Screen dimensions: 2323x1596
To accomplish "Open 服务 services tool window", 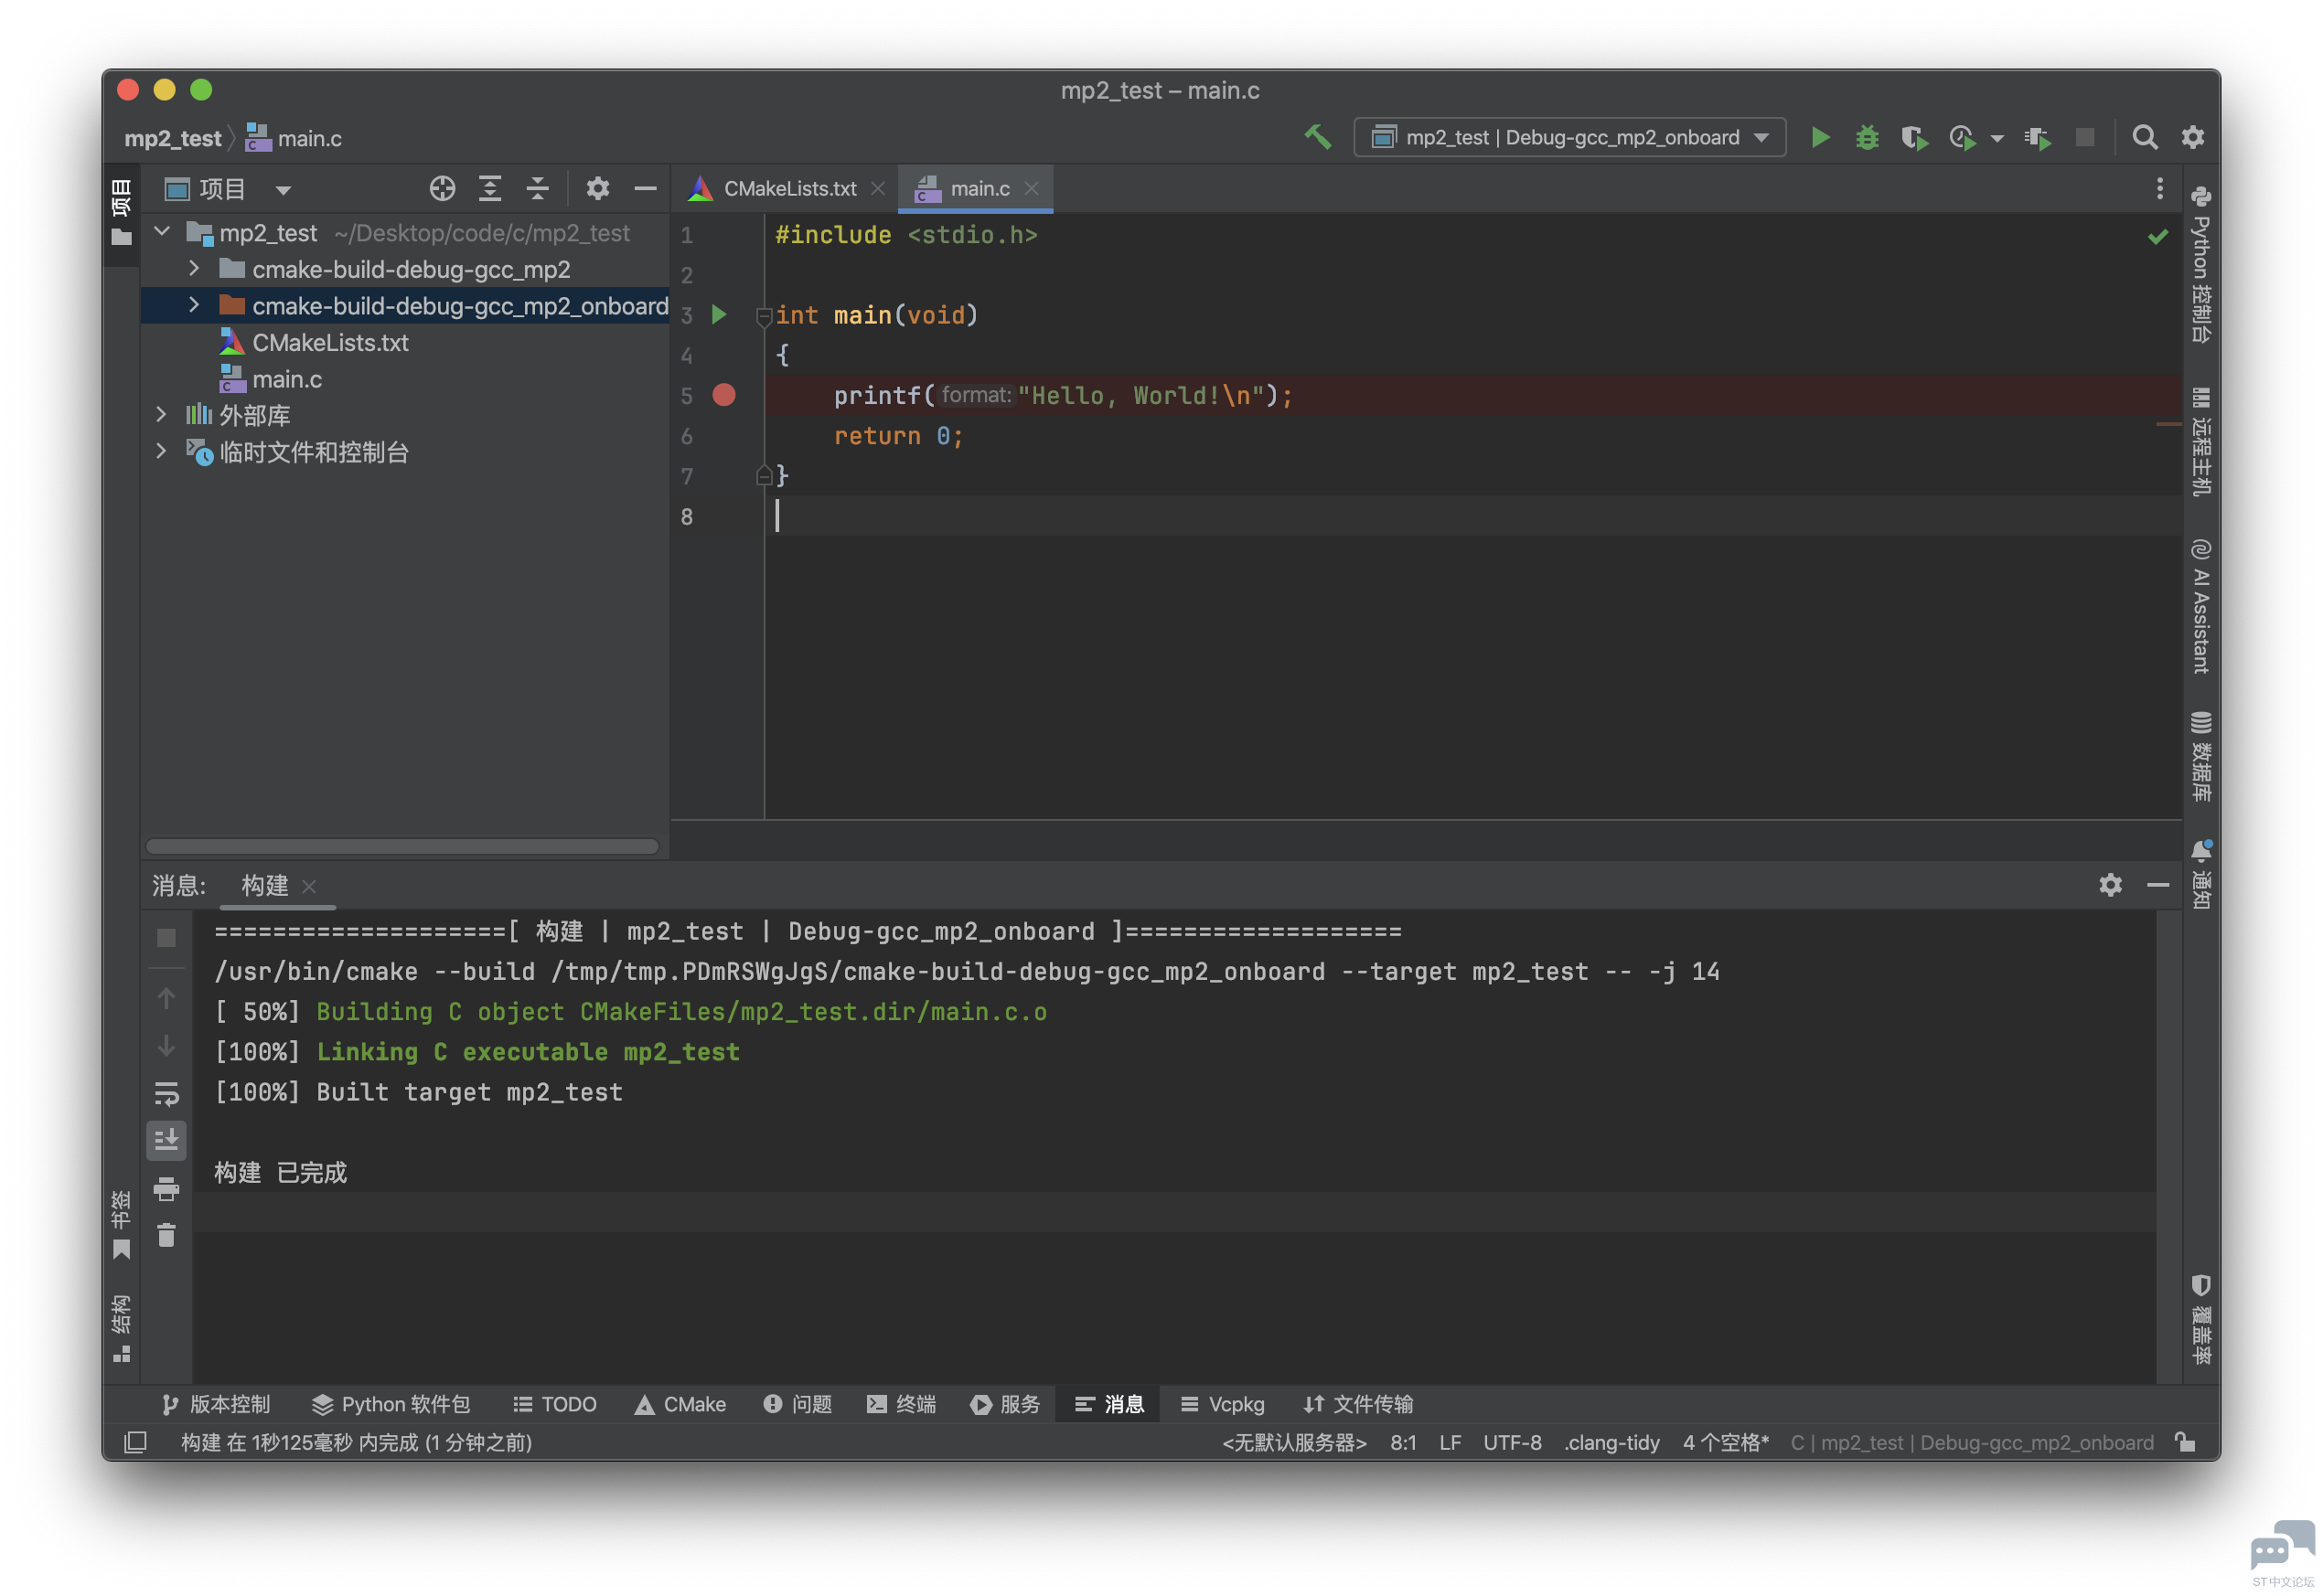I will tap(1004, 1404).
